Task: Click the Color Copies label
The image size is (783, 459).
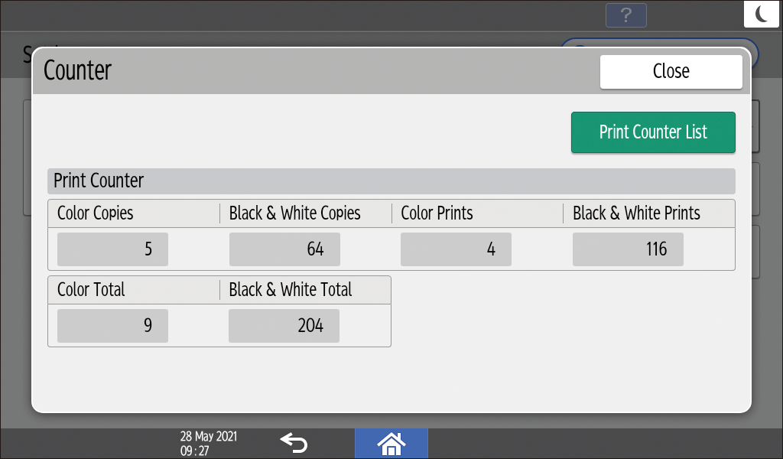Action: point(96,213)
